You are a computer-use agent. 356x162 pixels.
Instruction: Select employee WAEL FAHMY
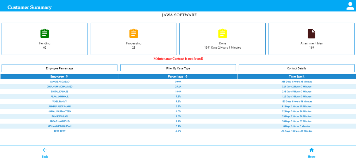60,101
